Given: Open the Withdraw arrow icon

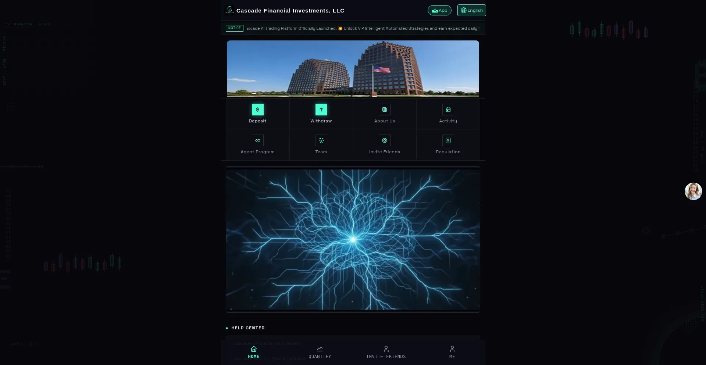Looking at the screenshot, I should click(x=321, y=110).
